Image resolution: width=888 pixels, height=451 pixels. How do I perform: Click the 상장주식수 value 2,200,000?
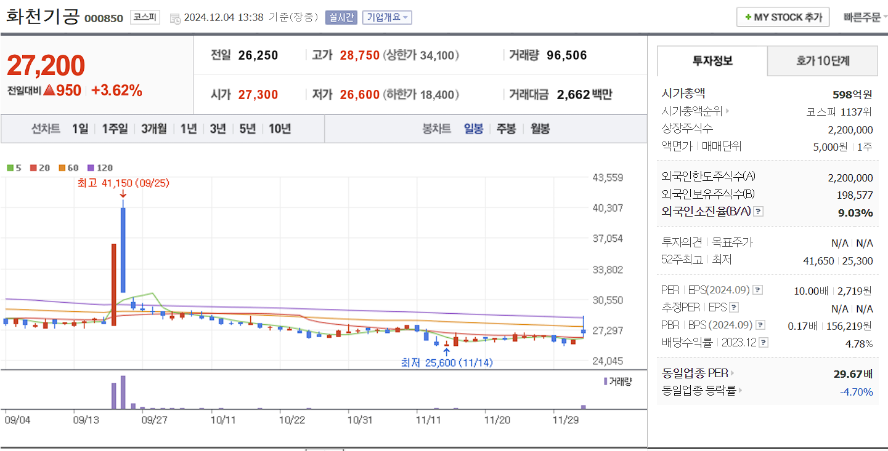[x=850, y=129]
